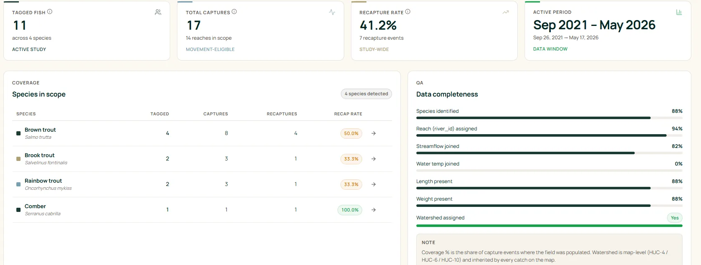This screenshot has height=265, width=701.
Task: Click the Serranus cabrilla scientific name
Action: 42,214
